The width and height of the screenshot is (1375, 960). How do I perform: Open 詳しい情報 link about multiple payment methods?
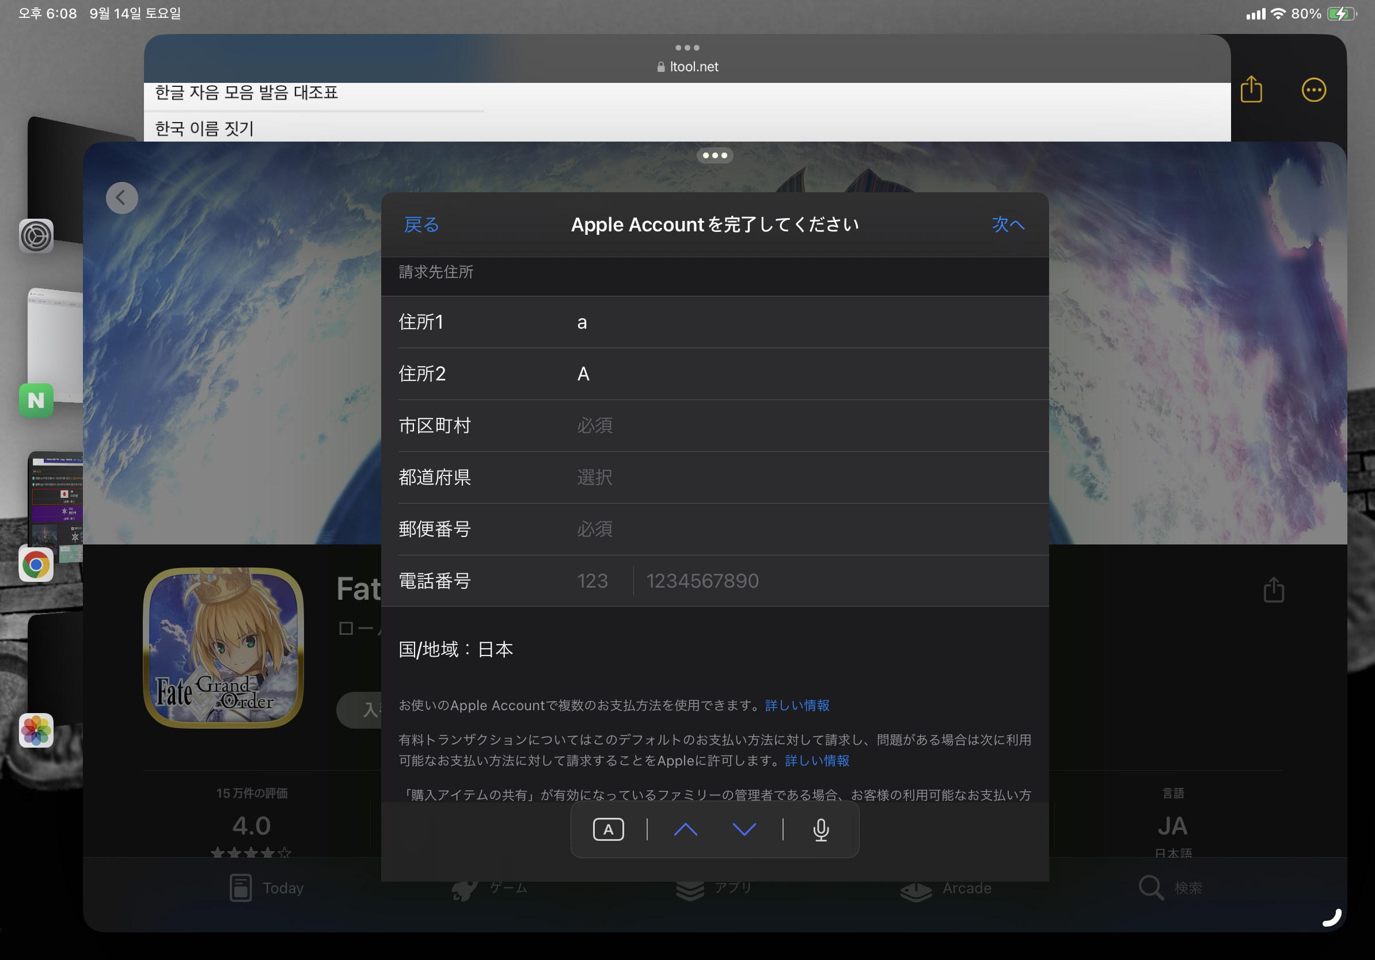pyautogui.click(x=797, y=706)
